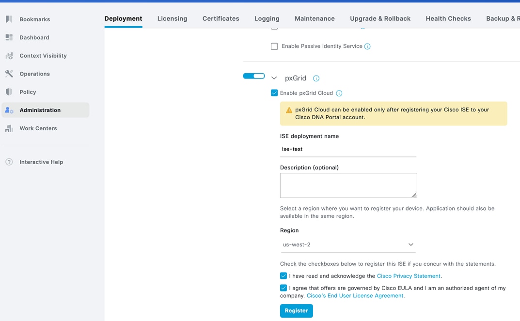Select Policy menu label
The height and width of the screenshot is (321, 520).
click(28, 92)
